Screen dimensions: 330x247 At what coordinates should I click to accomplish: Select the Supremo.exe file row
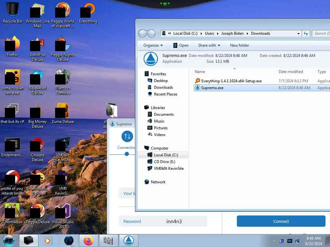pos(262,87)
